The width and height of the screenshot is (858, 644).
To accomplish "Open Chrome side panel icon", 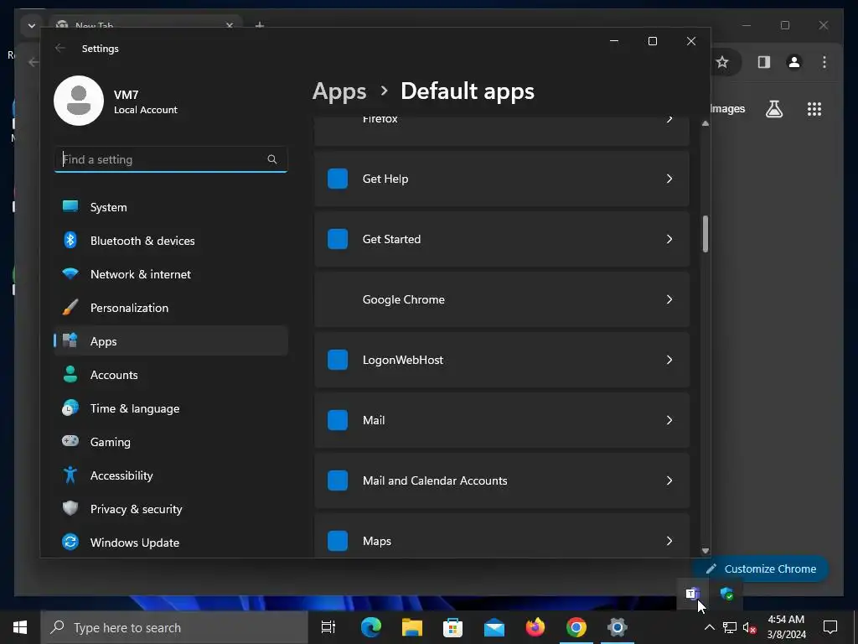I will 764,62.
